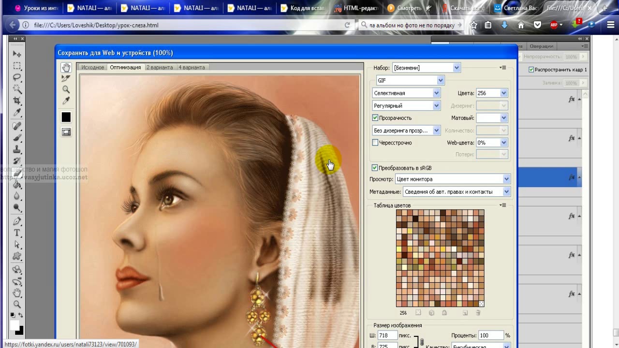This screenshot has height=348, width=619.
Task: Toggle Преобразовать в sRGB checkbox
Action: pyautogui.click(x=375, y=168)
